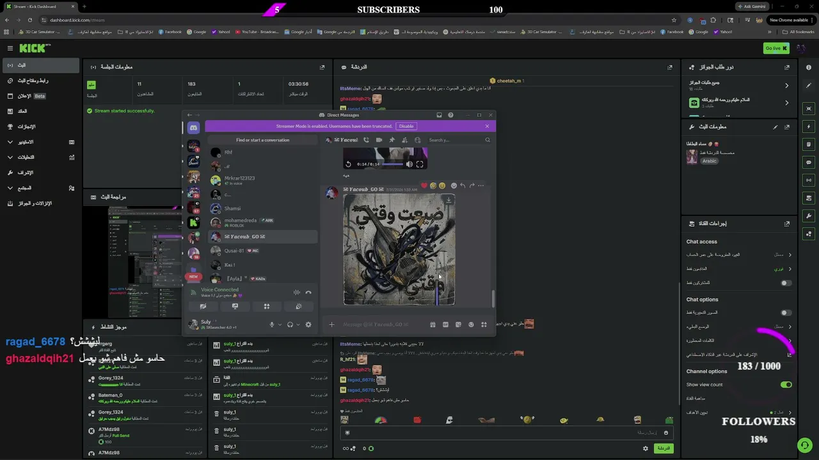This screenshot has width=819, height=460.
Task: Pop out the Kick chat panel
Action: pos(670,67)
